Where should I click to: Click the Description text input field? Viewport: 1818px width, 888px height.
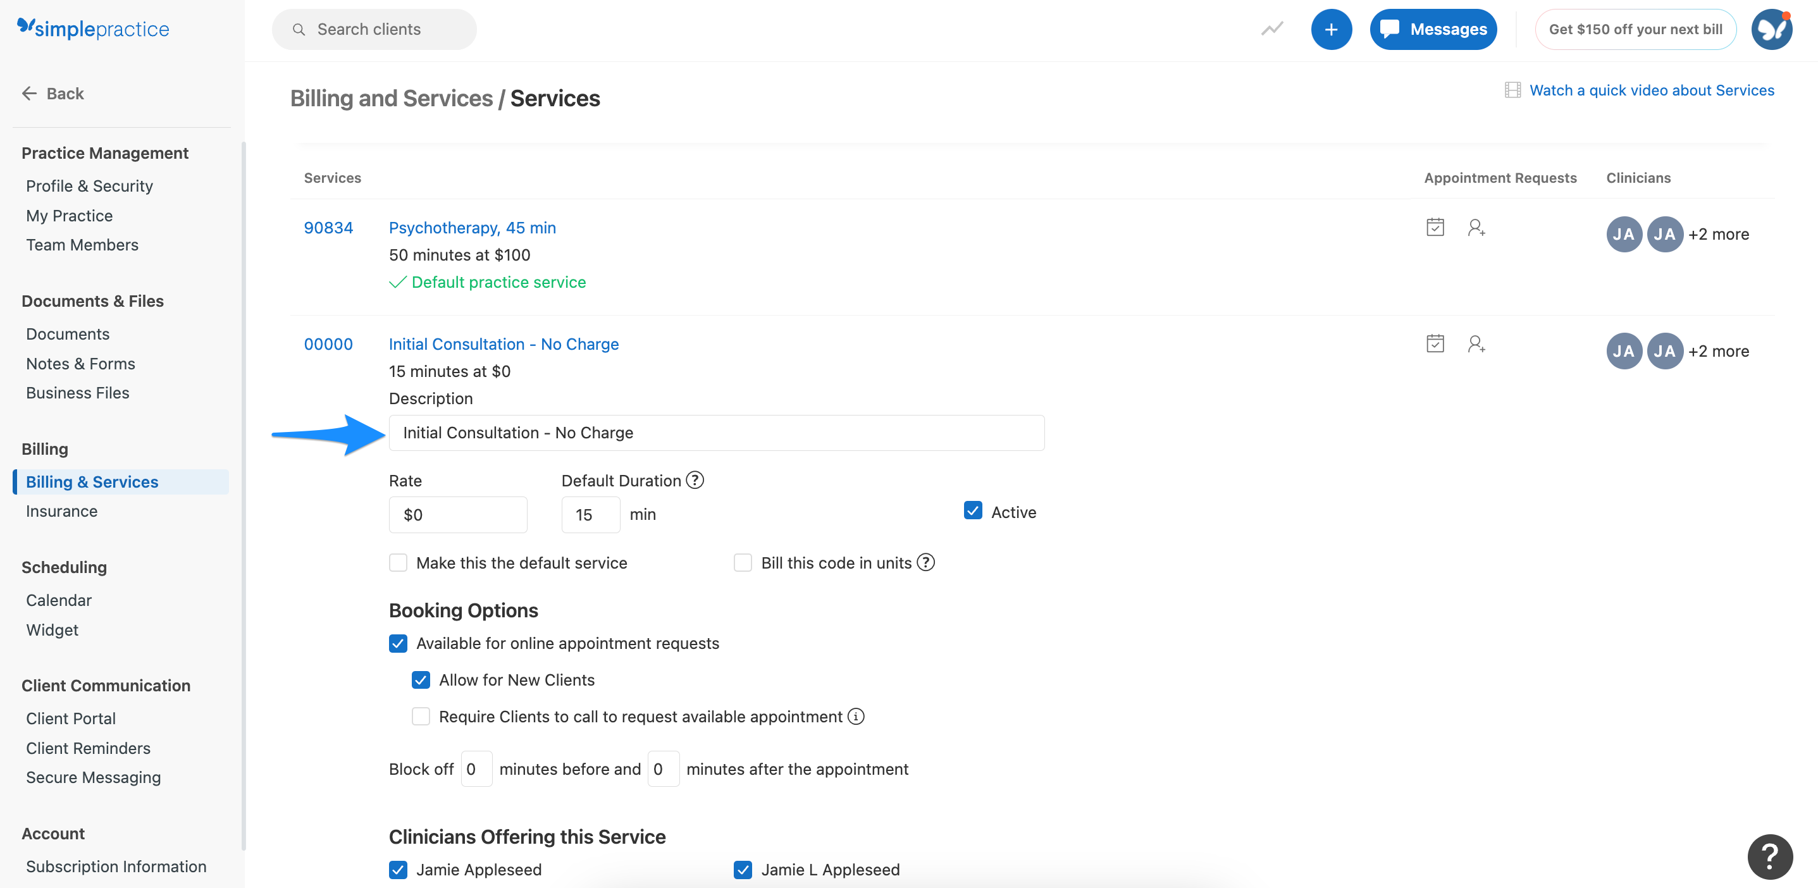pyautogui.click(x=715, y=433)
